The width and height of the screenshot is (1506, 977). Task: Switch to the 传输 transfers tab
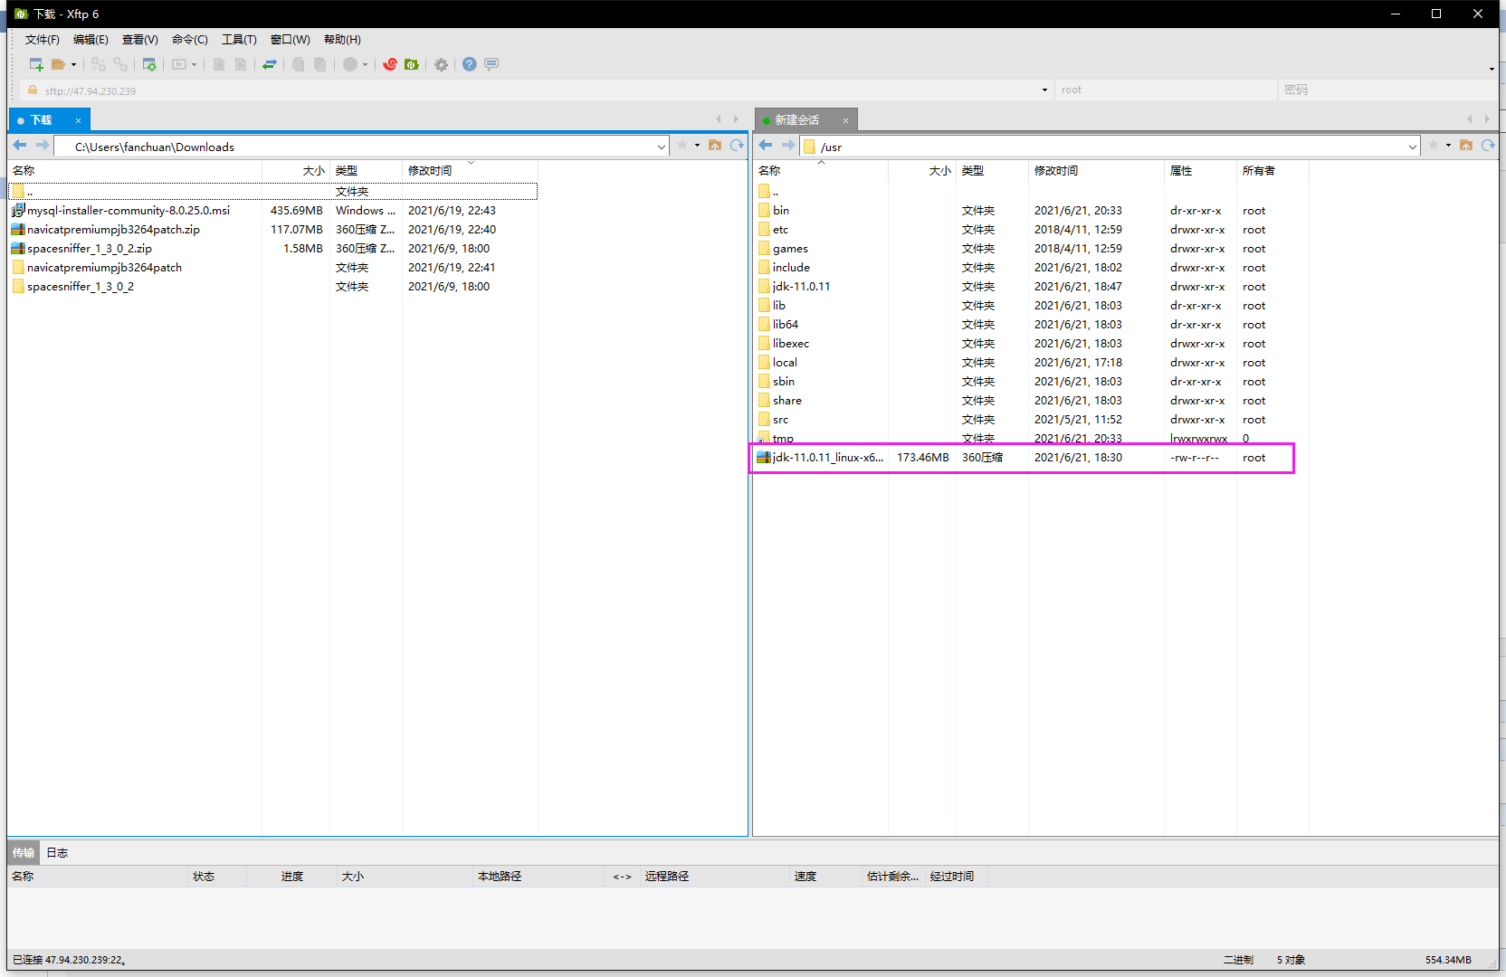coord(24,853)
